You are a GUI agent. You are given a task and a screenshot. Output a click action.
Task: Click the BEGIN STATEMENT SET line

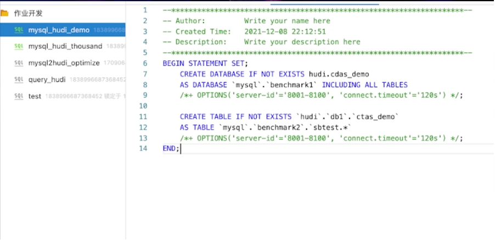coord(205,63)
